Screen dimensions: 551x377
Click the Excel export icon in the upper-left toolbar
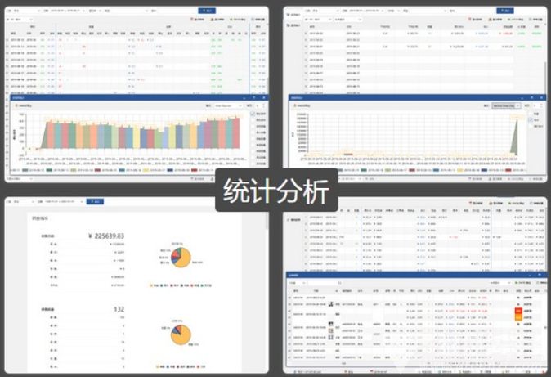click(231, 20)
